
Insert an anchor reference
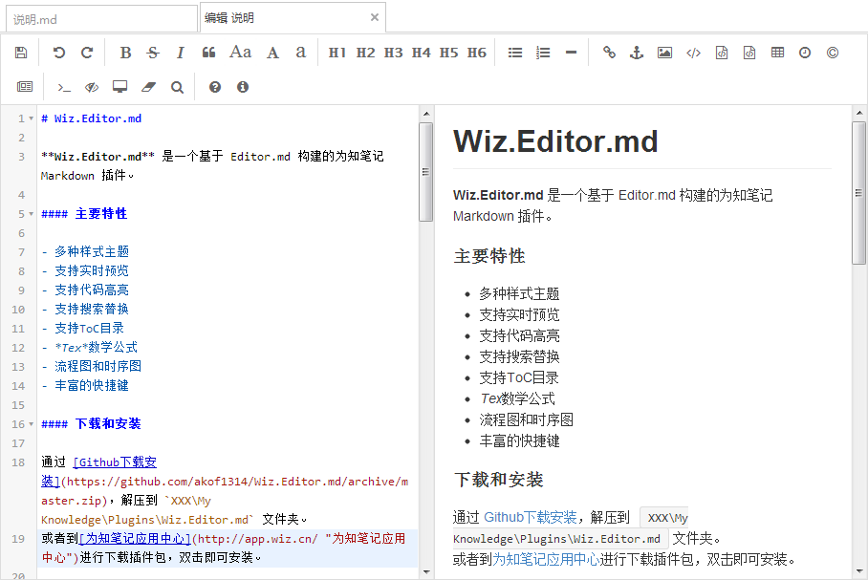pos(637,53)
